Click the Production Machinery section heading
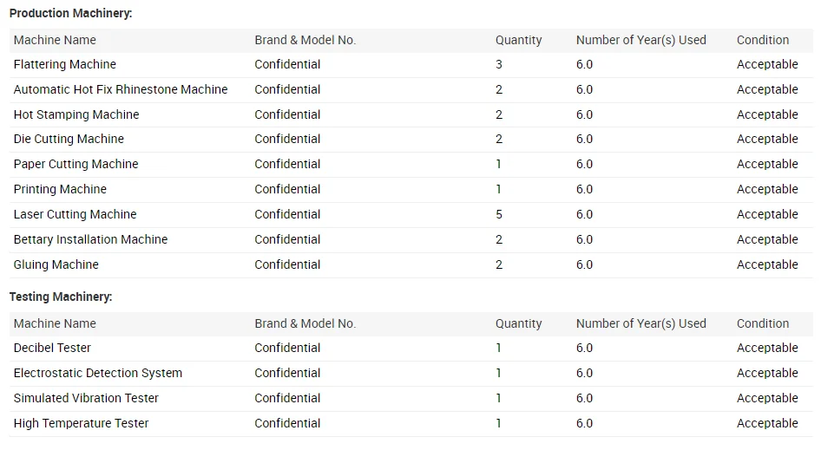 click(x=70, y=14)
